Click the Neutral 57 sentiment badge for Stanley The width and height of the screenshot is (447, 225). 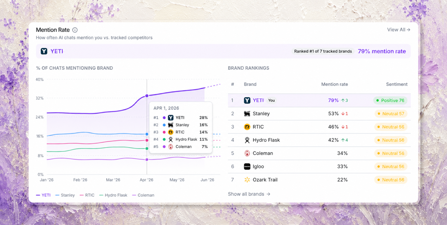pos(391,114)
